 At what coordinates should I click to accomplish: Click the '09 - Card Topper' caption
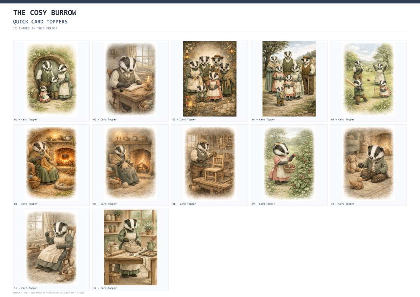click(x=263, y=204)
